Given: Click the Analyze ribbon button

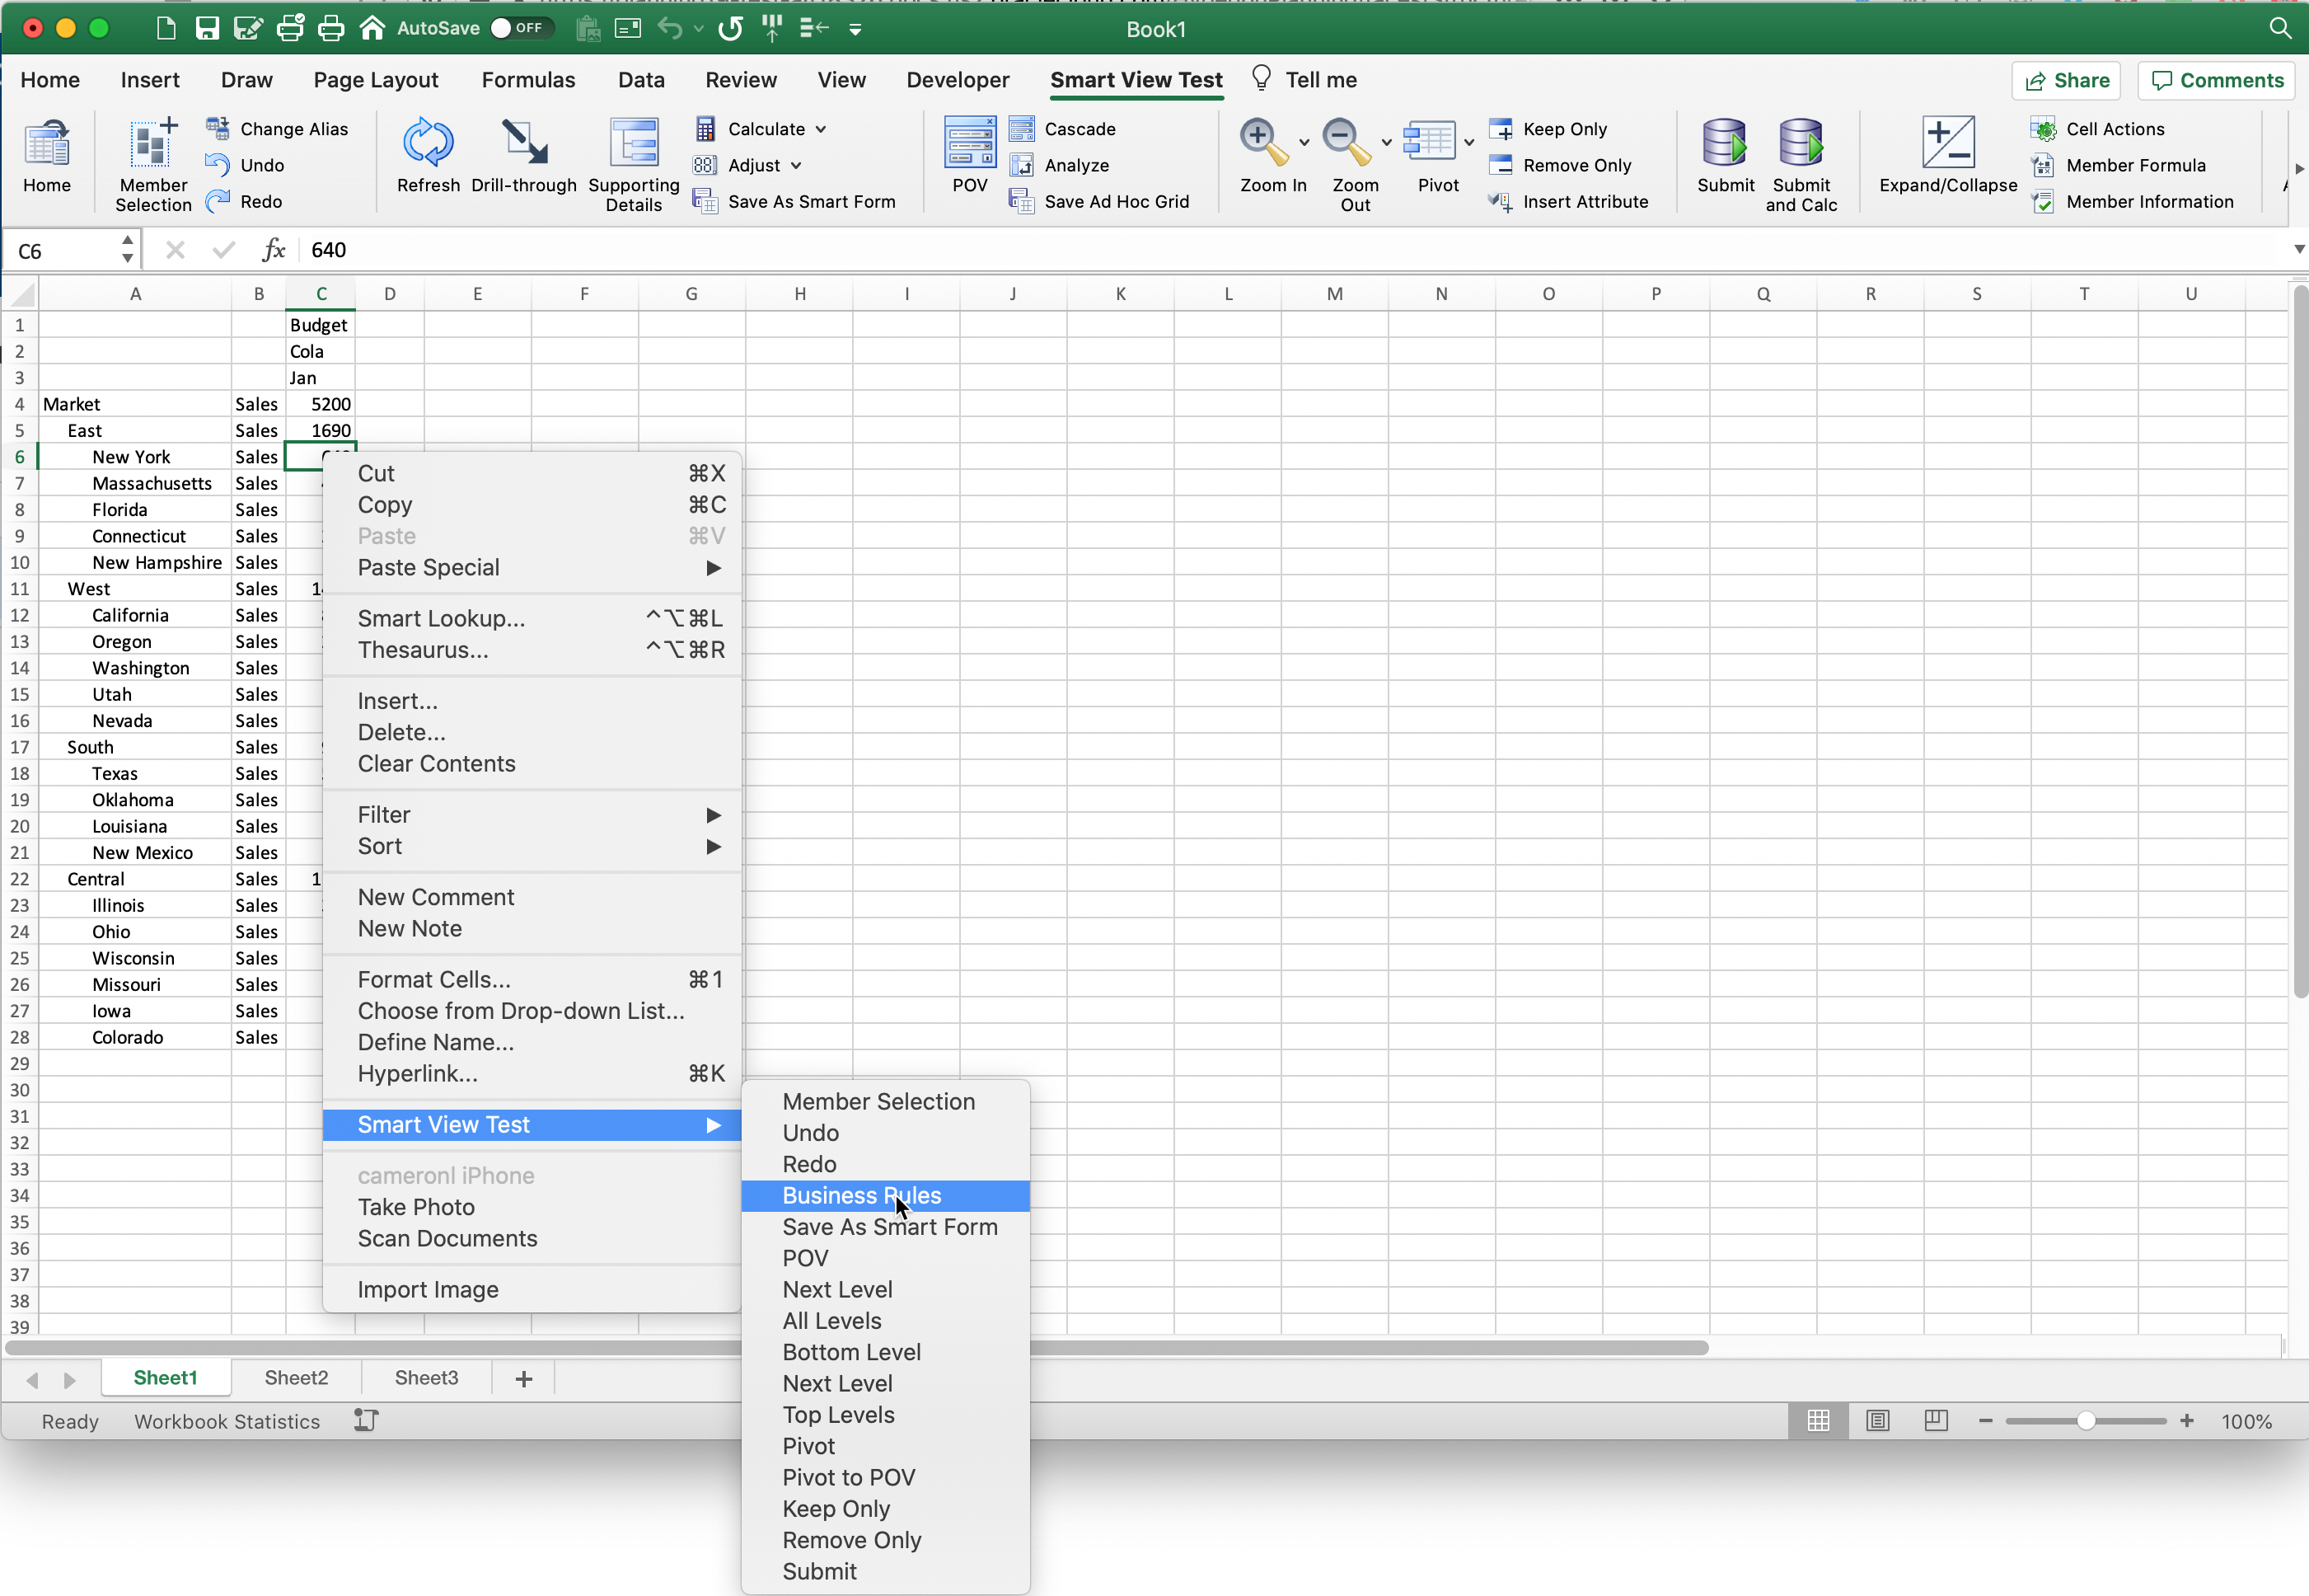Looking at the screenshot, I should tap(1060, 165).
